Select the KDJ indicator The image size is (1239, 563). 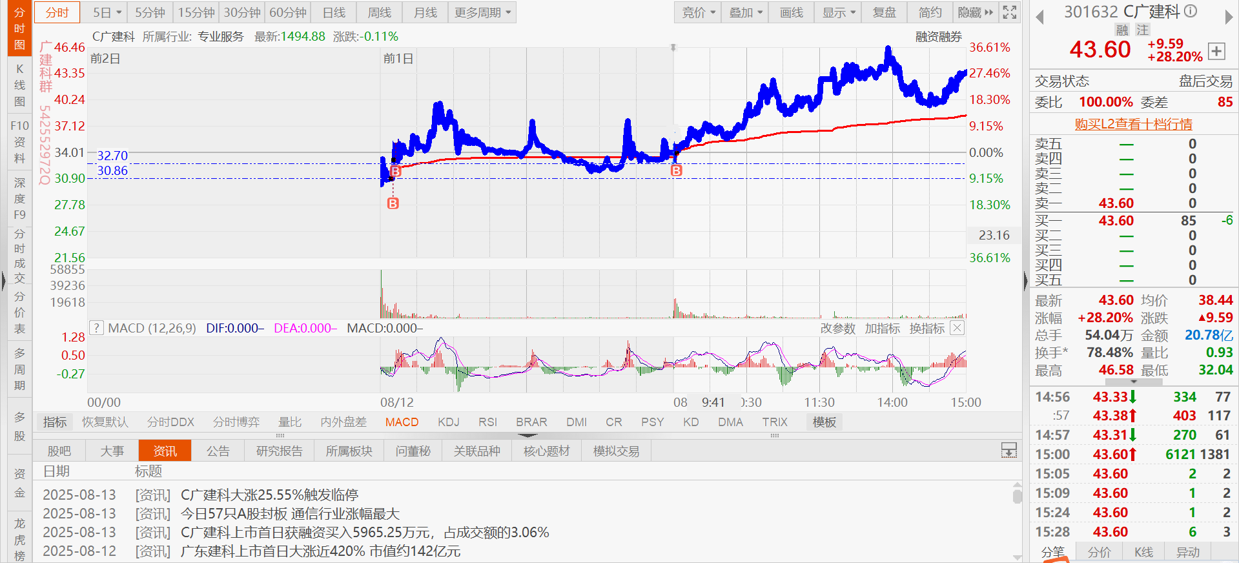(x=448, y=422)
